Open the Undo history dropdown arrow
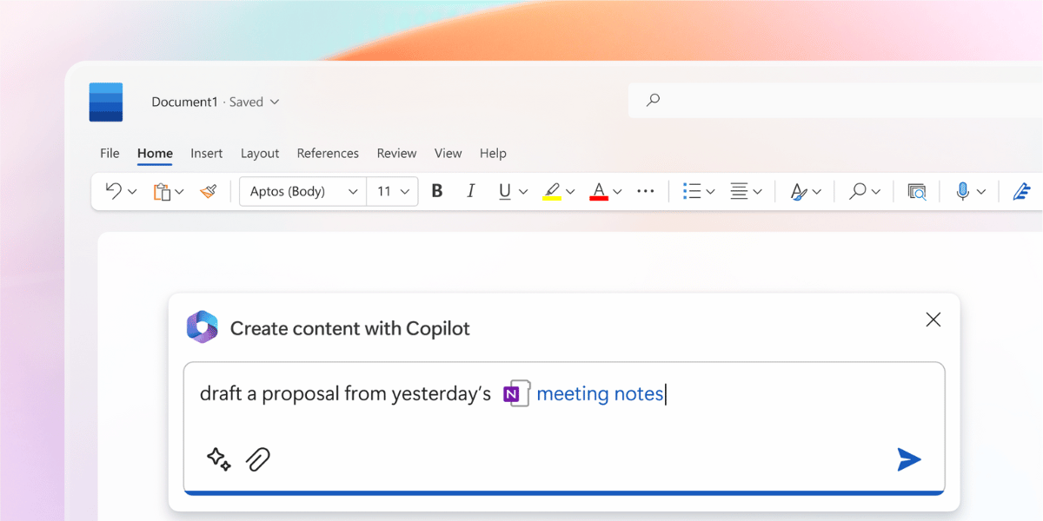Image resolution: width=1043 pixels, height=521 pixels. [x=132, y=192]
